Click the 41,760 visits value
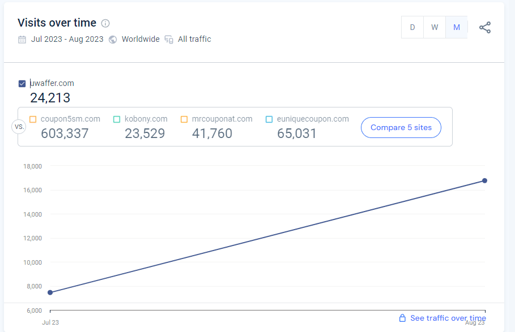Screen dimensions: 515x332 [x=212, y=133]
